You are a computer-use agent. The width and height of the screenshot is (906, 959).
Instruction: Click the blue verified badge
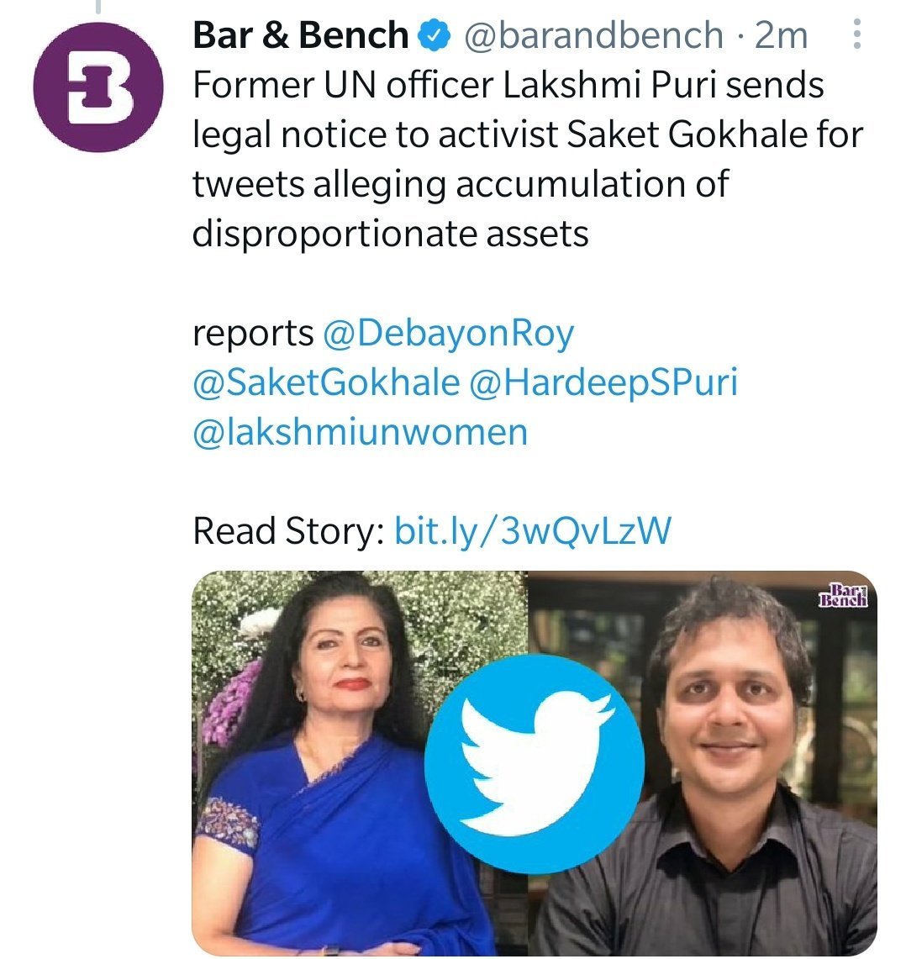click(435, 35)
